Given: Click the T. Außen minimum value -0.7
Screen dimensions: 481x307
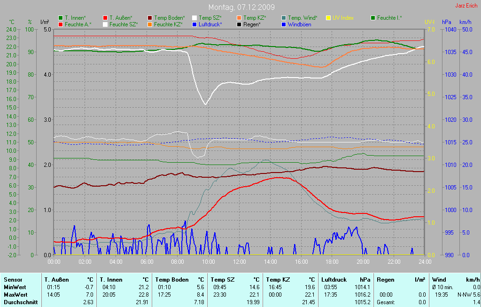Looking at the screenshot, I should coord(89,287).
